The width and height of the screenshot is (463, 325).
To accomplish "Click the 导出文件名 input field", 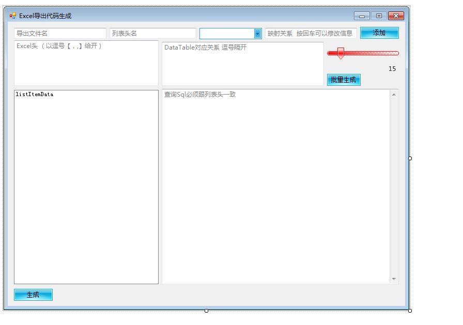I will coord(60,34).
